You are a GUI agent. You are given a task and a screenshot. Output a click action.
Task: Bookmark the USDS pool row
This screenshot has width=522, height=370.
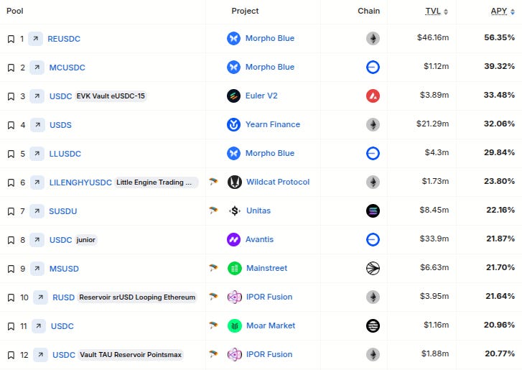pyautogui.click(x=11, y=125)
